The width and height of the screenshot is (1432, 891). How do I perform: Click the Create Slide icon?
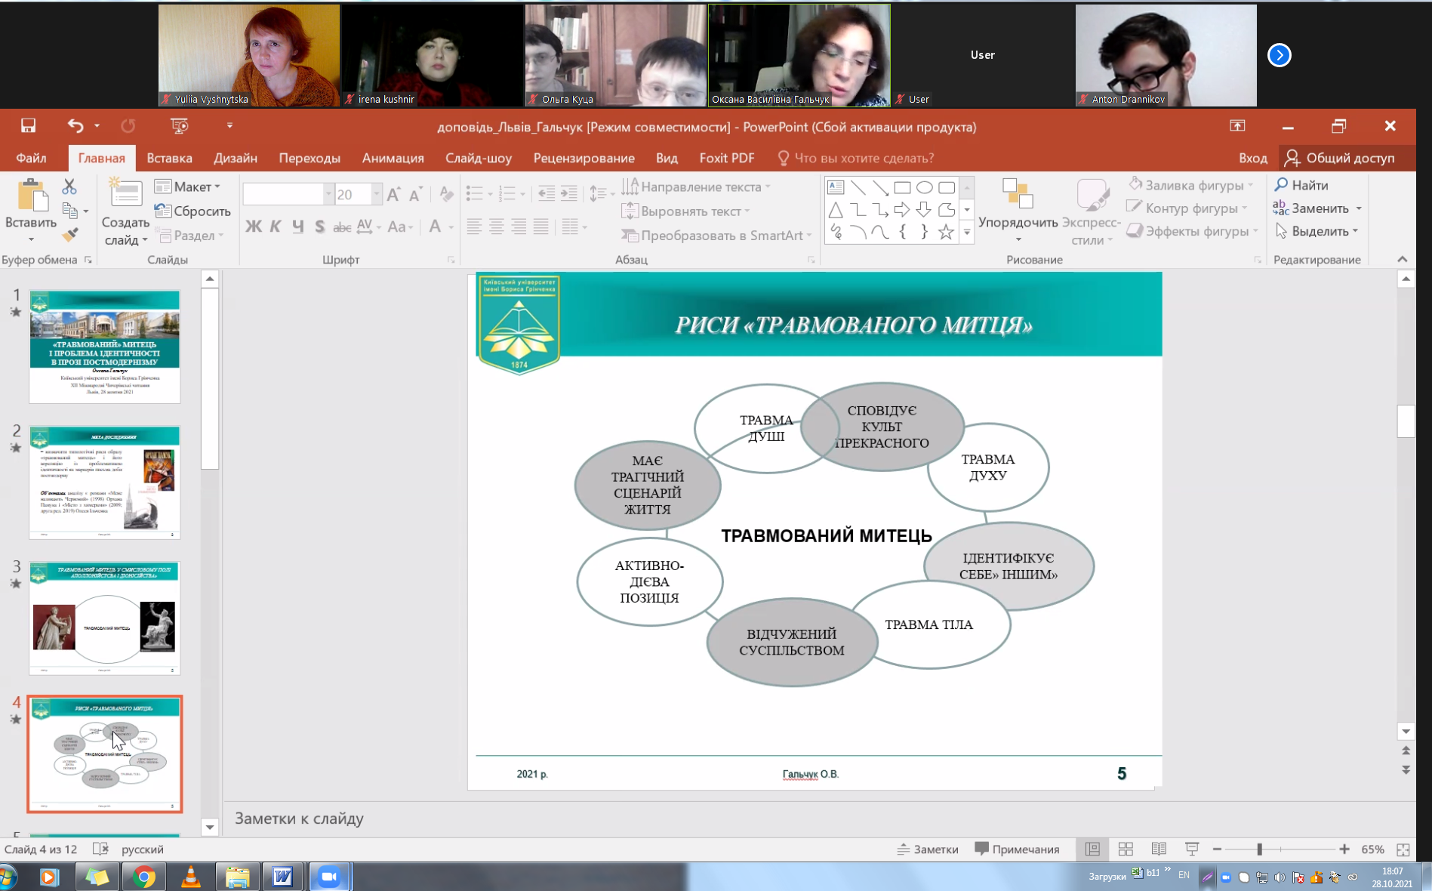point(126,195)
